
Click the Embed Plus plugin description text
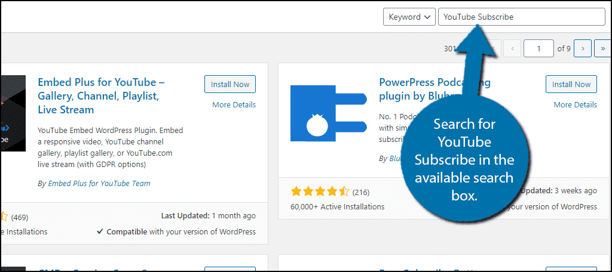pyautogui.click(x=111, y=147)
